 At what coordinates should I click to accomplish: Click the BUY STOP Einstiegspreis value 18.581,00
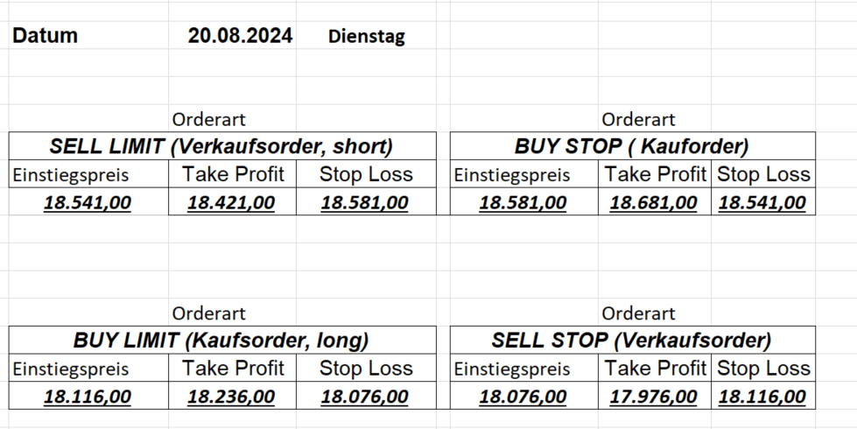point(523,203)
